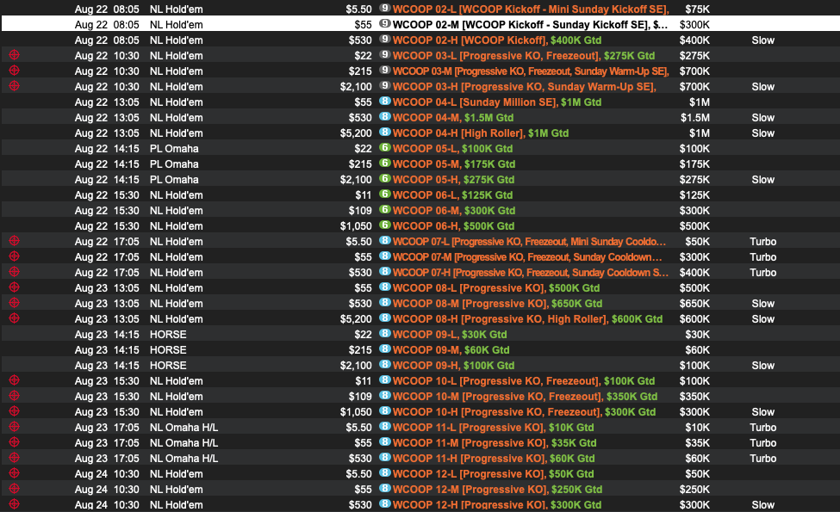Viewport: 840px width, 512px height.
Task: Click the knockout target icon for WCOOP 03-M
Action: [x=15, y=70]
